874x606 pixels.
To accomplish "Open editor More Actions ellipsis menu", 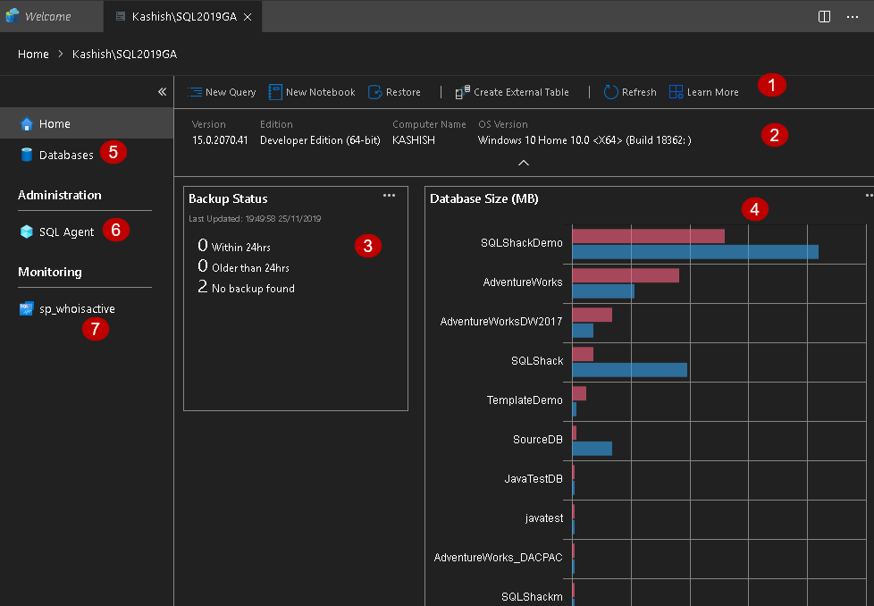I will pyautogui.click(x=852, y=17).
